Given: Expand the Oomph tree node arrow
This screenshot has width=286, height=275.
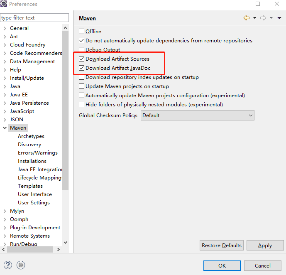Looking at the screenshot, I should (x=5, y=219).
